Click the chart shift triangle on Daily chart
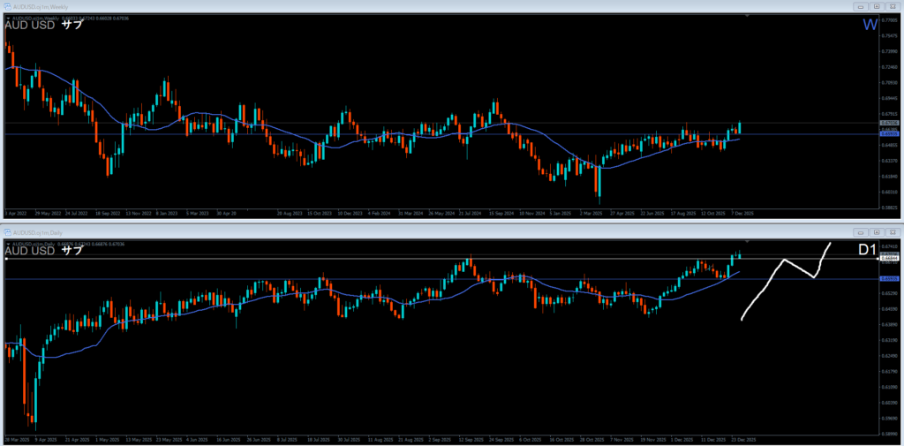Viewport: 904px width, 446px height. coord(749,239)
